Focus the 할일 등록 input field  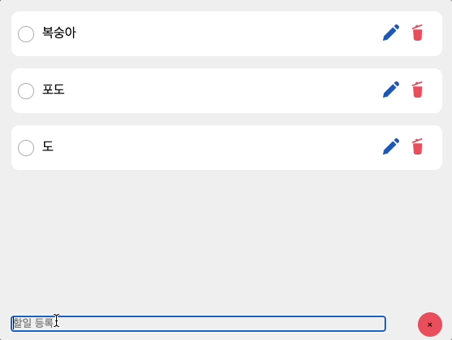click(198, 324)
